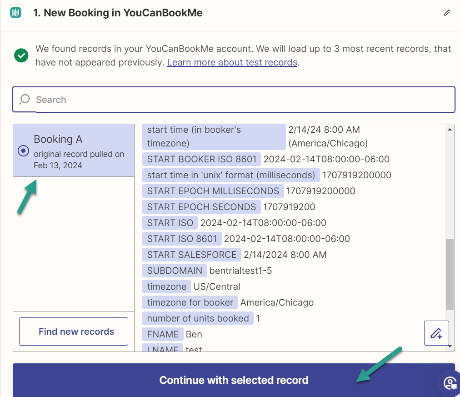Click the value 1707919200
This screenshot has width=460, height=397.
tap(289, 206)
